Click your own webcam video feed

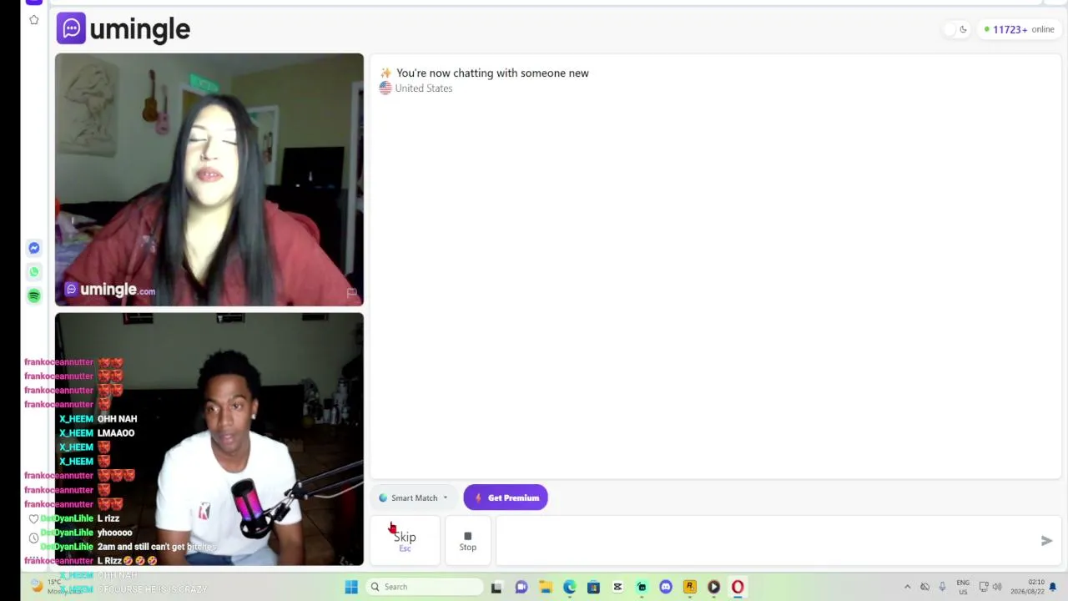click(209, 439)
